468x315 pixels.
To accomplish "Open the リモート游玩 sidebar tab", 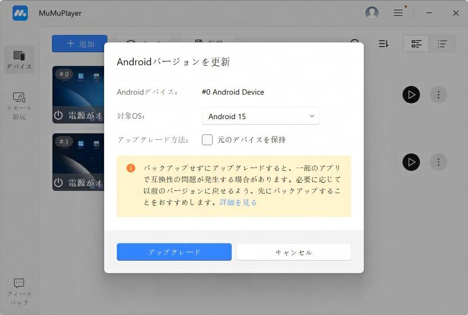I will tap(19, 106).
